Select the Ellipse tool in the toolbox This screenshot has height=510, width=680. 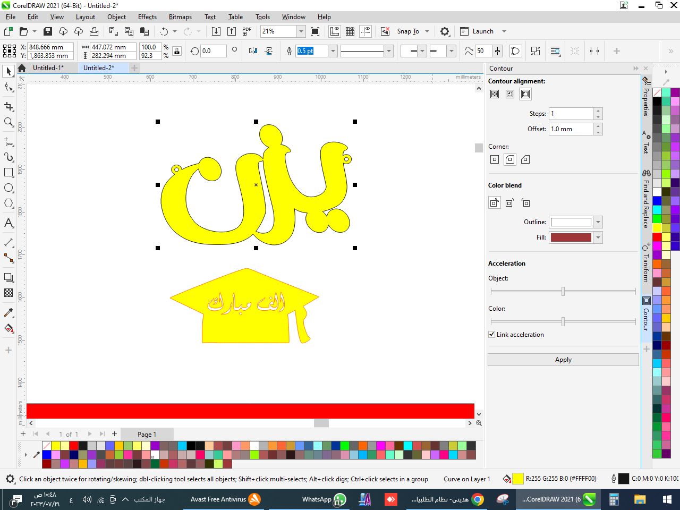8,188
